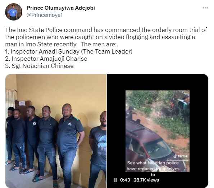Click the TikTok logo watermark in the video
Image resolution: width=214 pixels, height=188 pixels.
click(181, 156)
